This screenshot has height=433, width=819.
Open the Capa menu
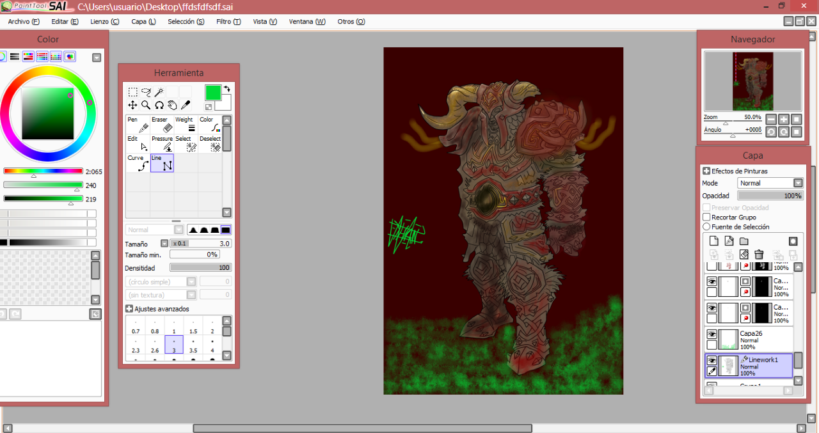coord(143,21)
